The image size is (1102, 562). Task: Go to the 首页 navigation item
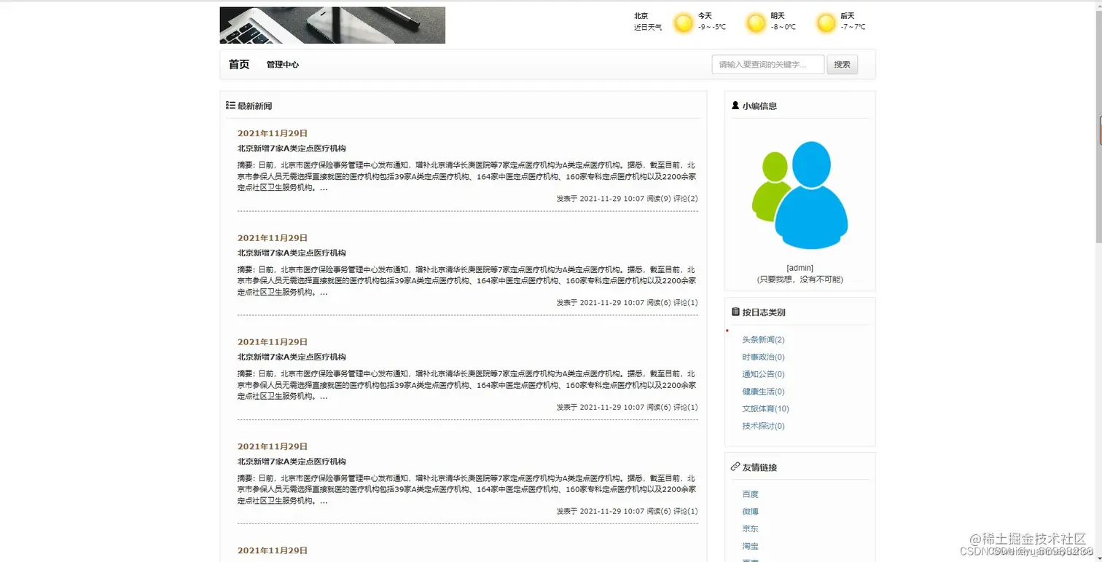(x=239, y=64)
